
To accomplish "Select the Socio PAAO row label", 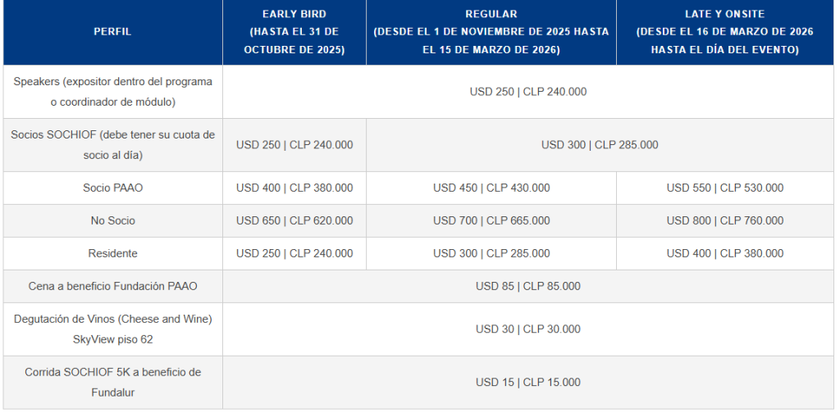I will 113,188.
